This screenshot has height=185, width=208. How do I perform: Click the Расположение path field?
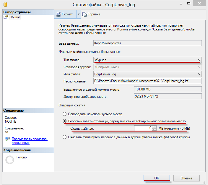[147, 81]
